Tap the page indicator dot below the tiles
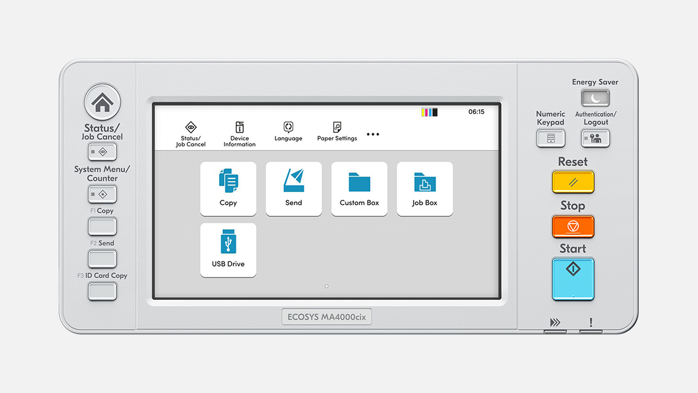This screenshot has width=698, height=393. (326, 286)
